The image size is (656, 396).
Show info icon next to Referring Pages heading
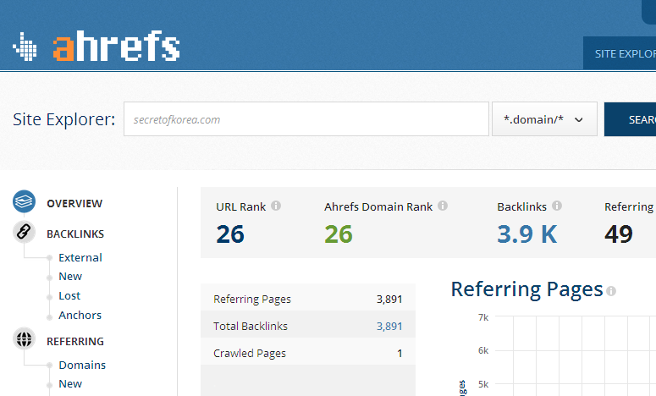pos(611,291)
